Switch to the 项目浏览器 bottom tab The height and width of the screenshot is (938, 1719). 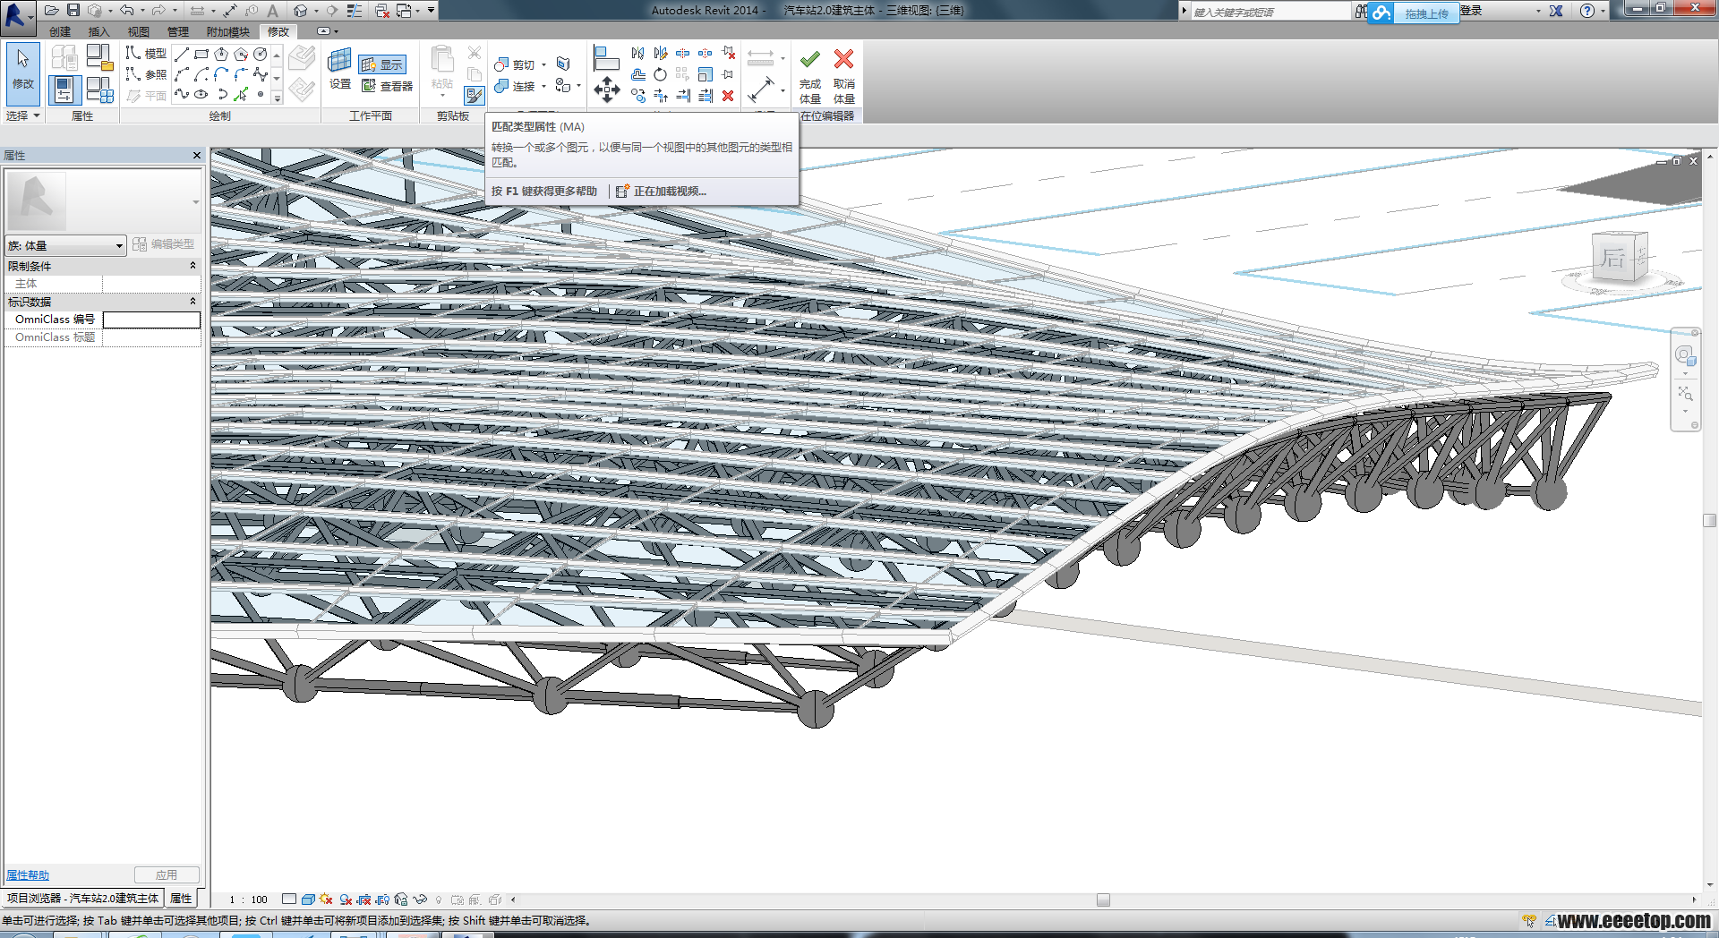tap(82, 898)
